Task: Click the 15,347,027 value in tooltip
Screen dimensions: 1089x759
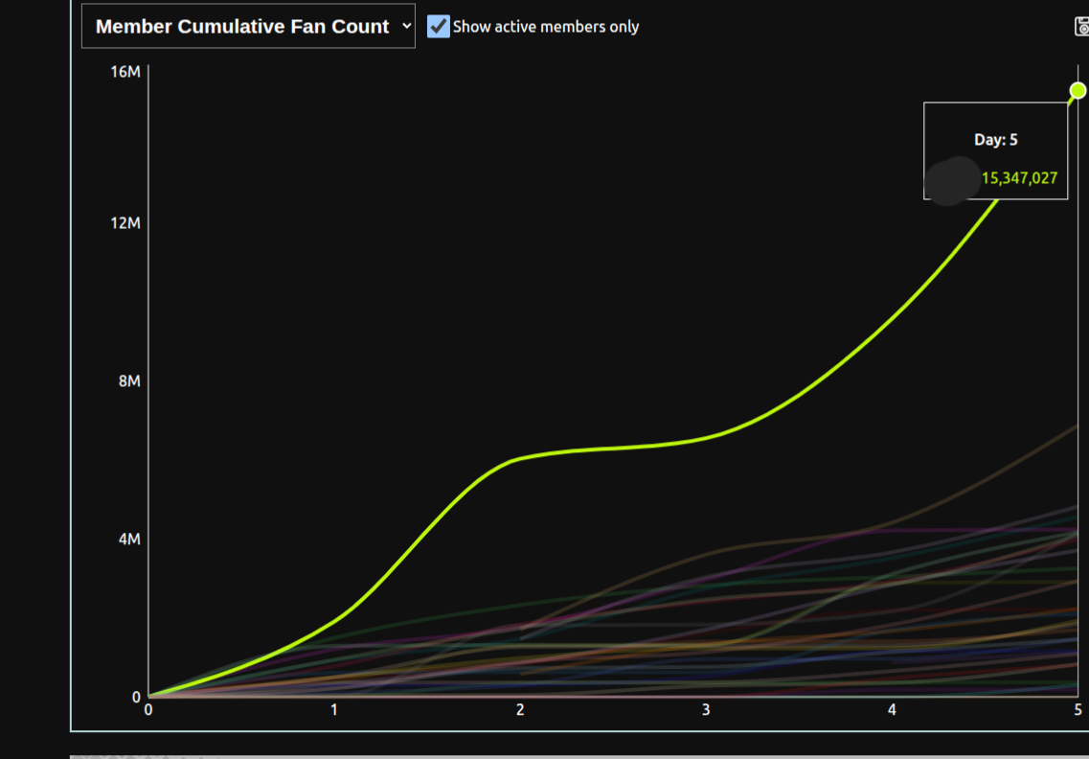Action: (x=1019, y=178)
